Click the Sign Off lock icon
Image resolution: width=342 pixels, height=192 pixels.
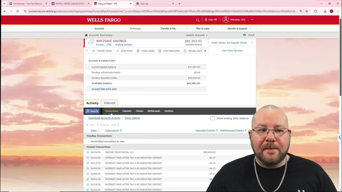206,19
